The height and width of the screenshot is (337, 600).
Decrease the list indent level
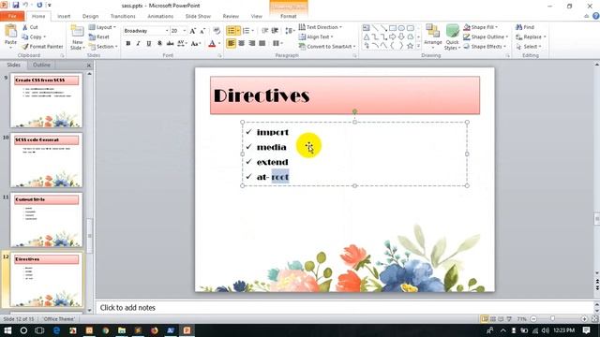coord(264,31)
